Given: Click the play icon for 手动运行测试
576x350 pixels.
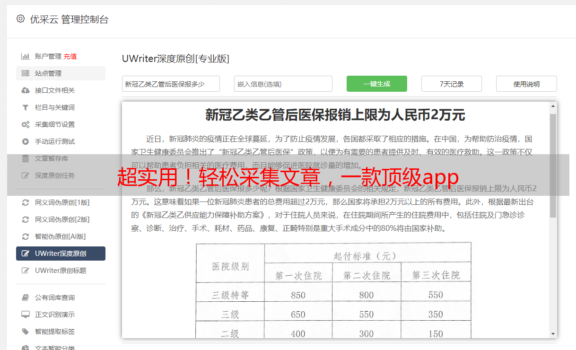Looking at the screenshot, I should click(26, 141).
